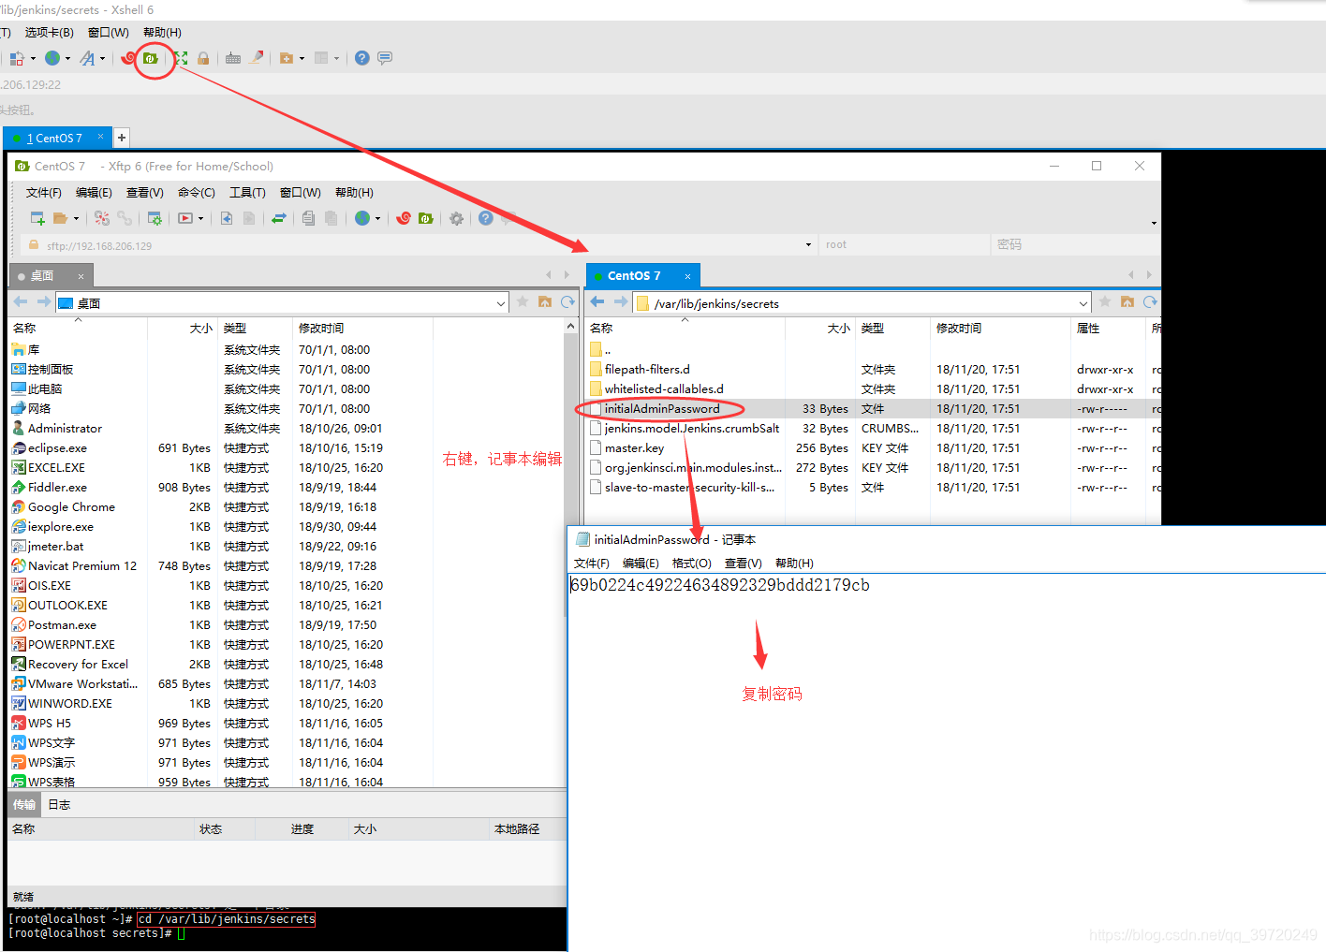1326x952 pixels.
Task: Click the chat bubble icon in Xshell toolbar
Action: pos(385,58)
